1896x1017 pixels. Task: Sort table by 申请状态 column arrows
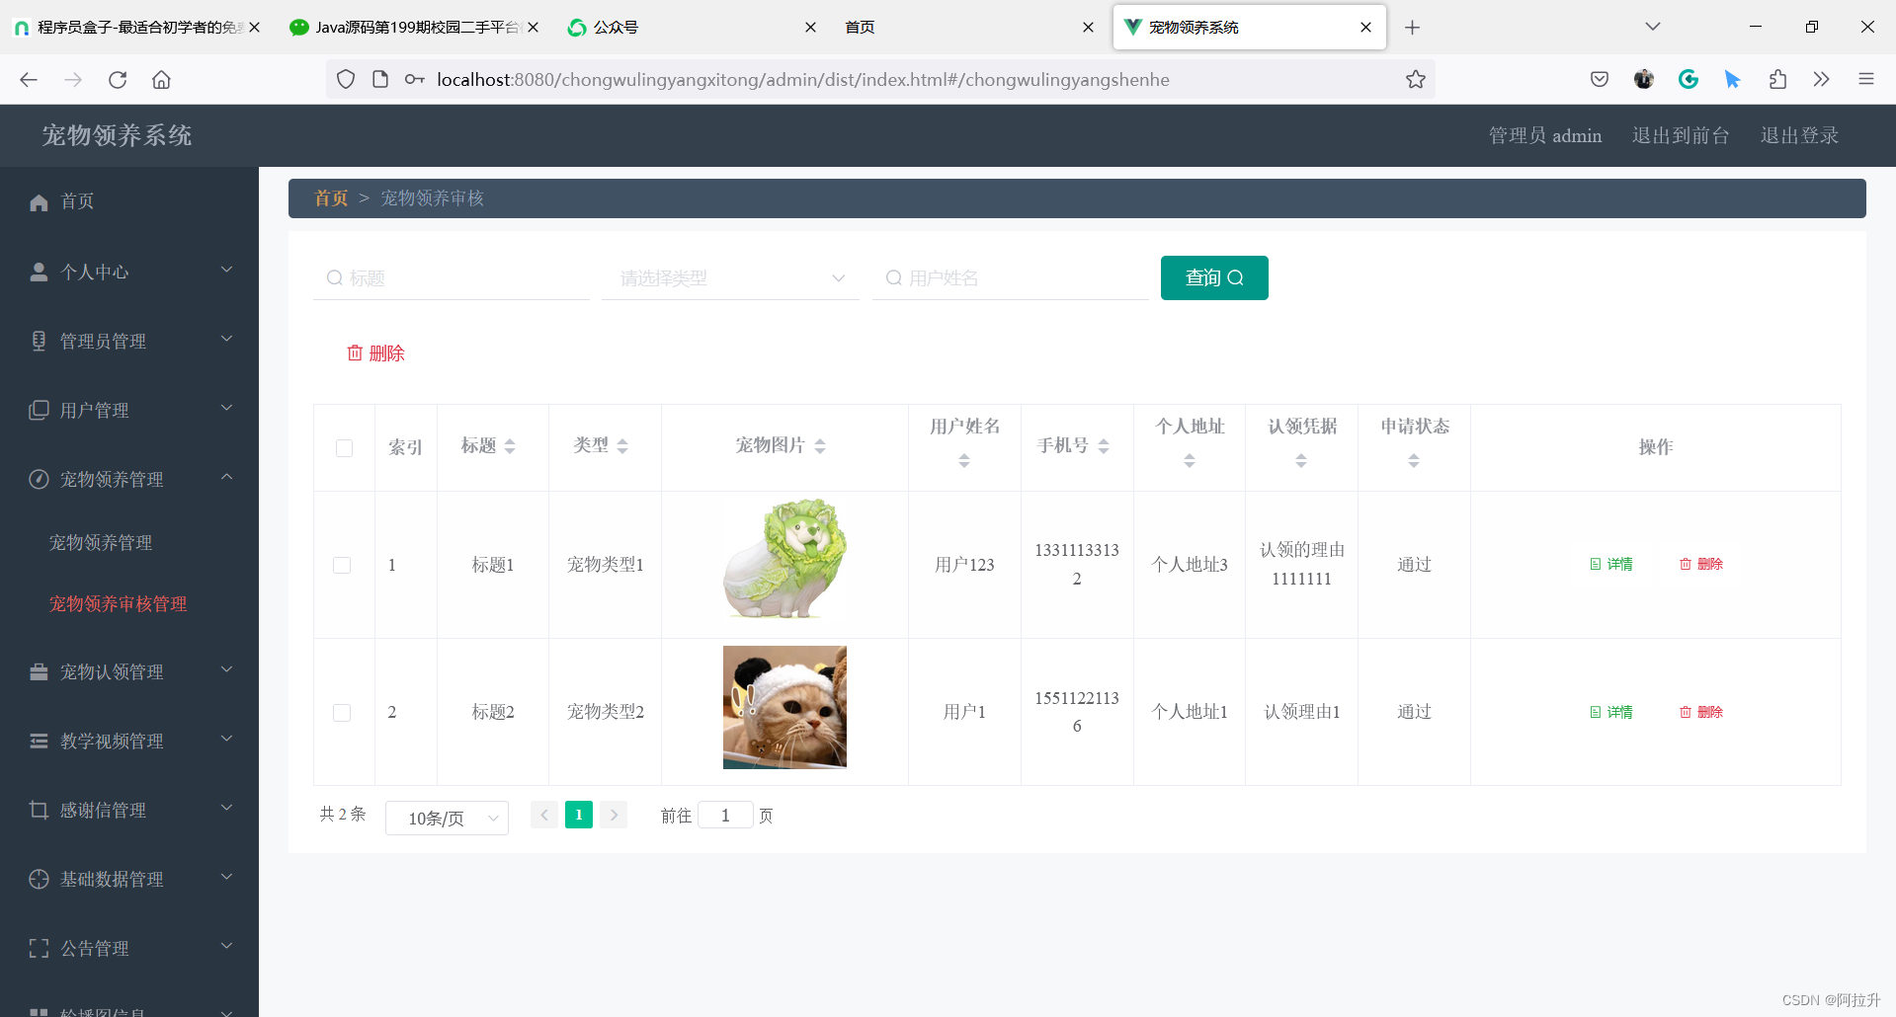[1414, 460]
